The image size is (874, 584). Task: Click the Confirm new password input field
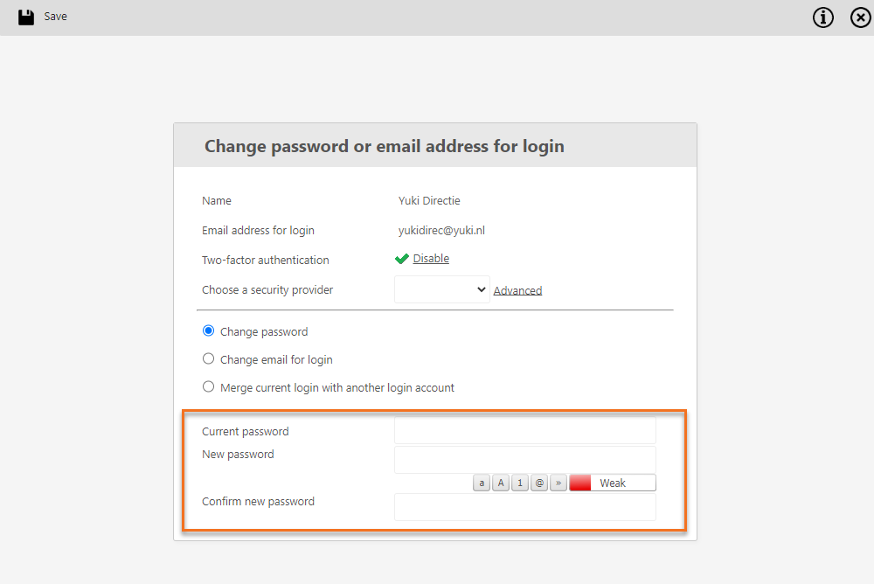524,507
